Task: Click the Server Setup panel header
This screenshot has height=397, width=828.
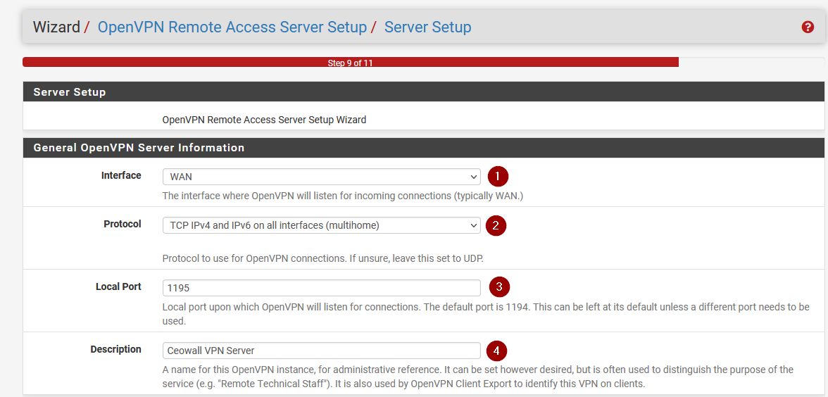Action: [x=70, y=92]
